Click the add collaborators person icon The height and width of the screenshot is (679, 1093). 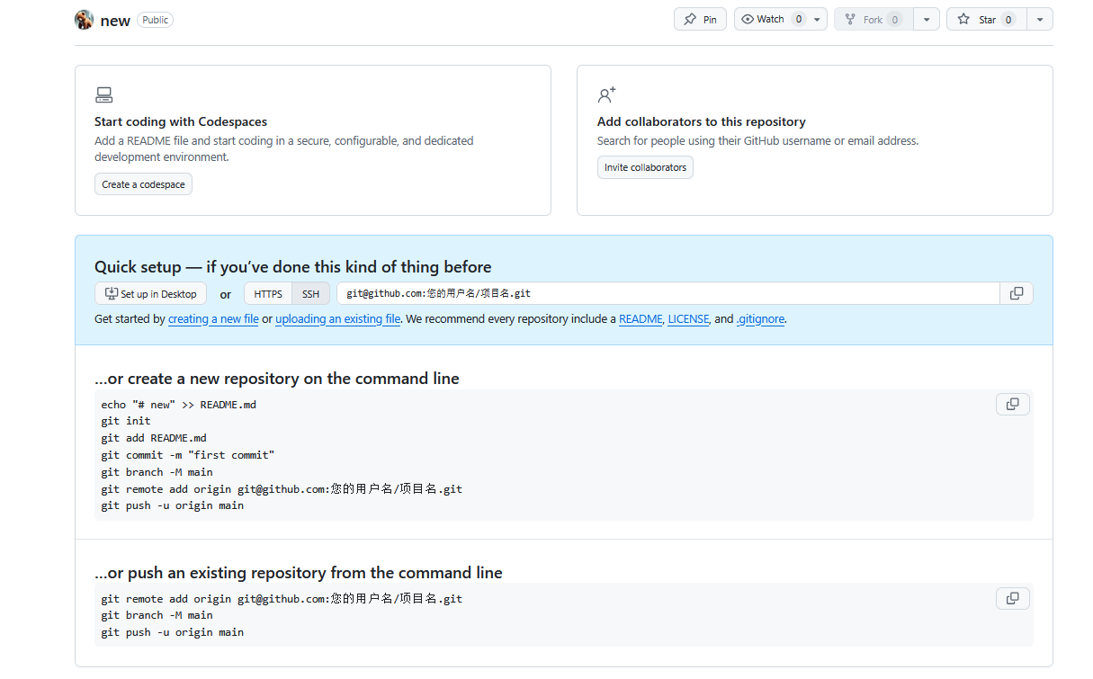pyautogui.click(x=606, y=95)
